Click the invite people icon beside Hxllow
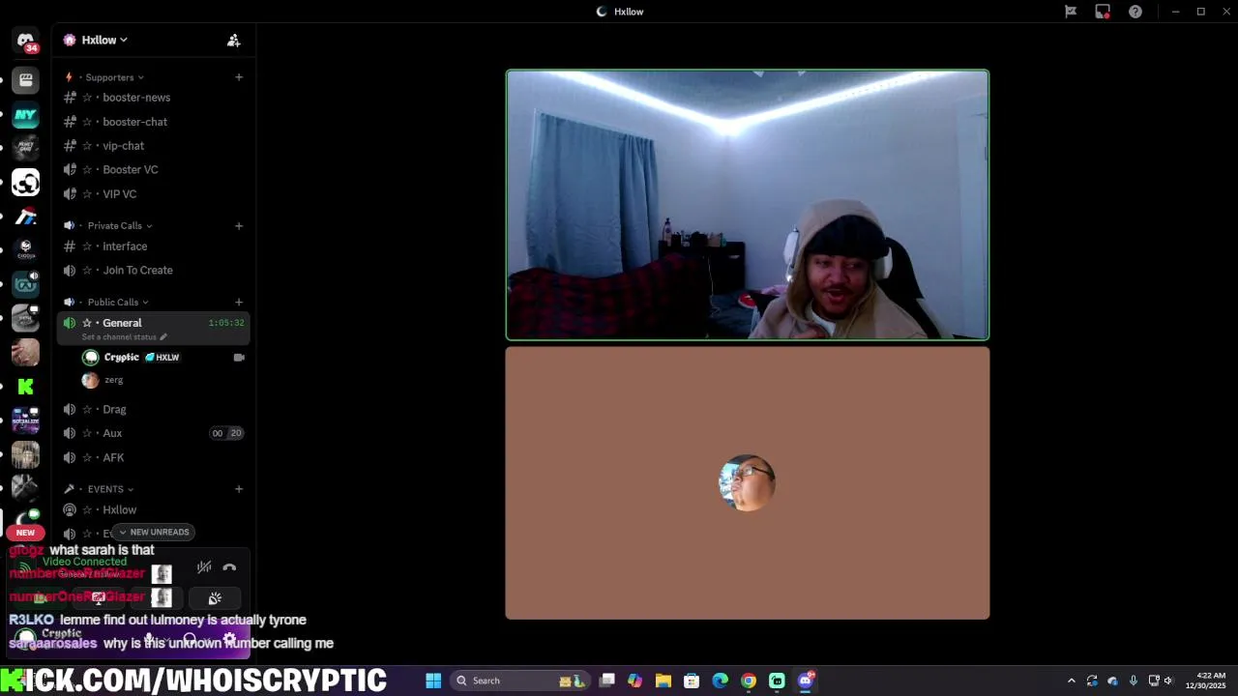Screen dimensions: 1238x696 tap(233, 41)
